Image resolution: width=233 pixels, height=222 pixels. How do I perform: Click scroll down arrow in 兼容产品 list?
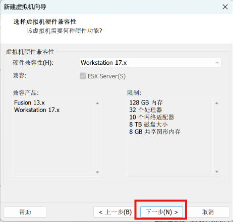[x=97, y=172]
